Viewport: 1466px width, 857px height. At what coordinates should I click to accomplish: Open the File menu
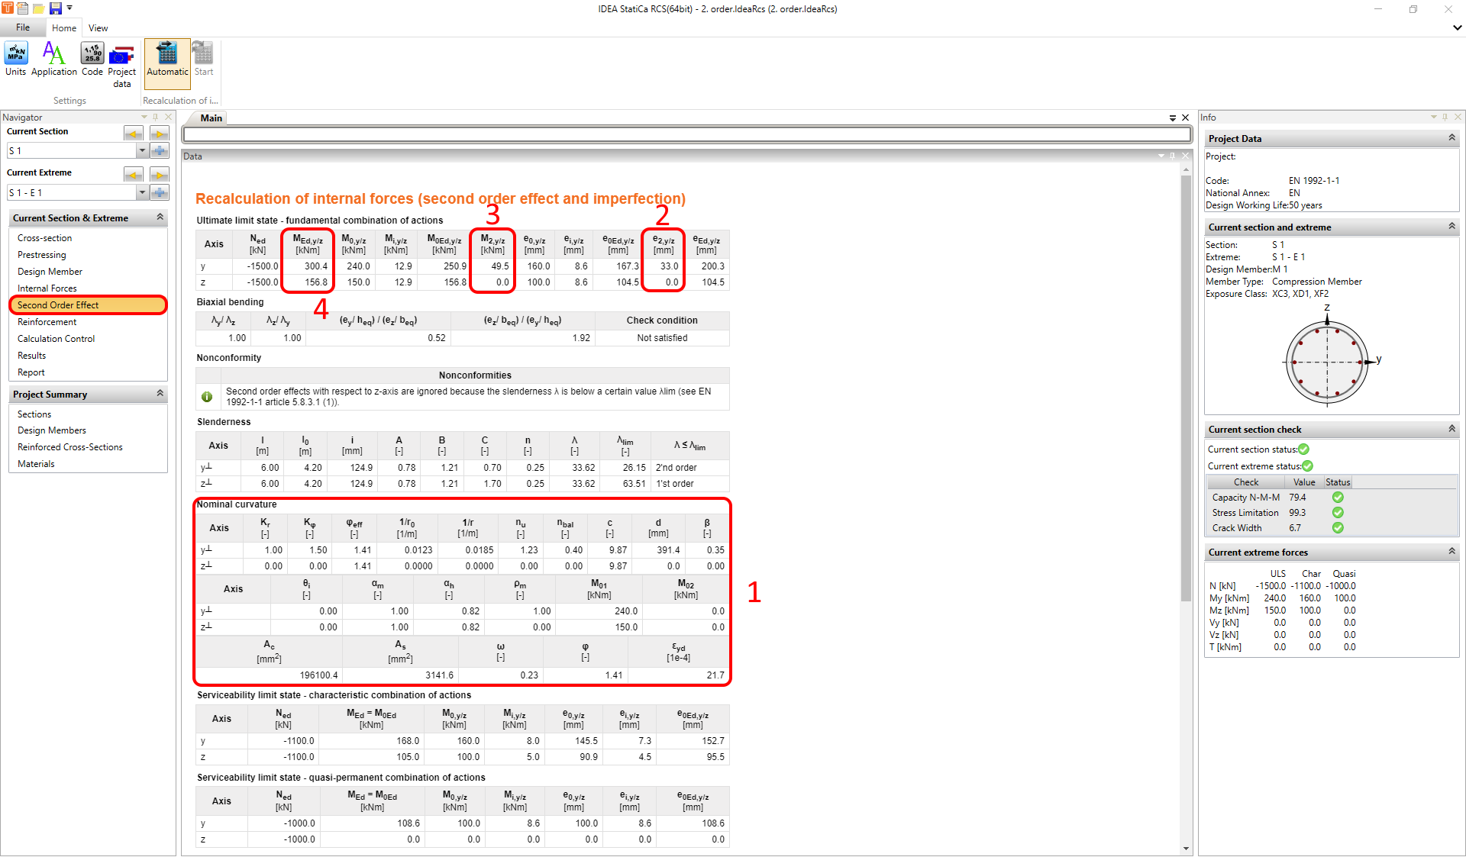coord(23,27)
